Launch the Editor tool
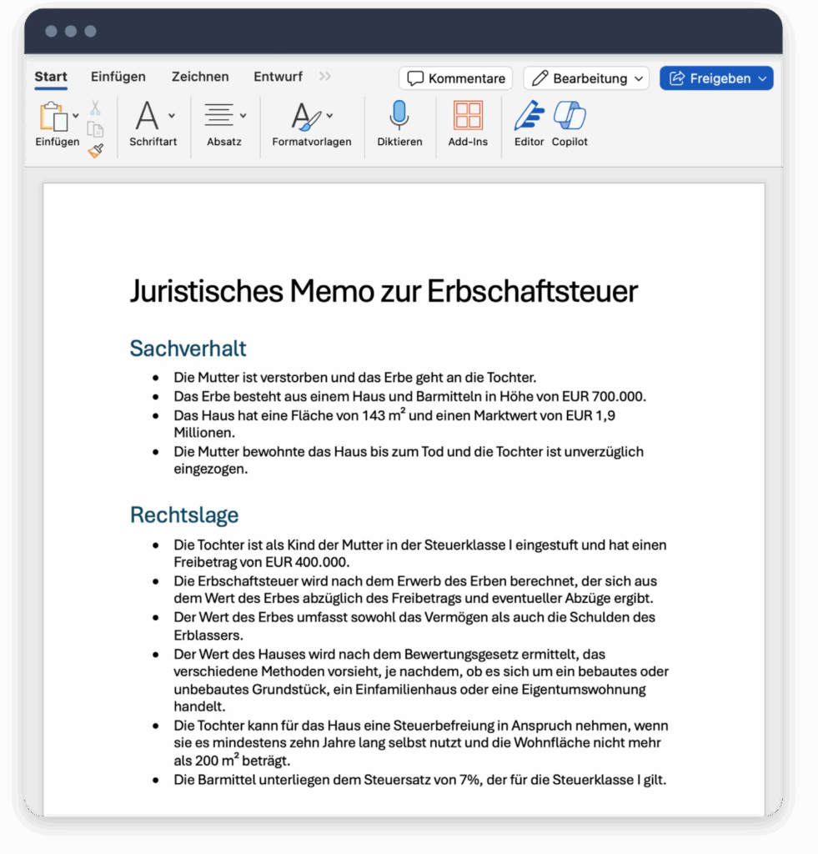This screenshot has height=854, width=818. (529, 114)
